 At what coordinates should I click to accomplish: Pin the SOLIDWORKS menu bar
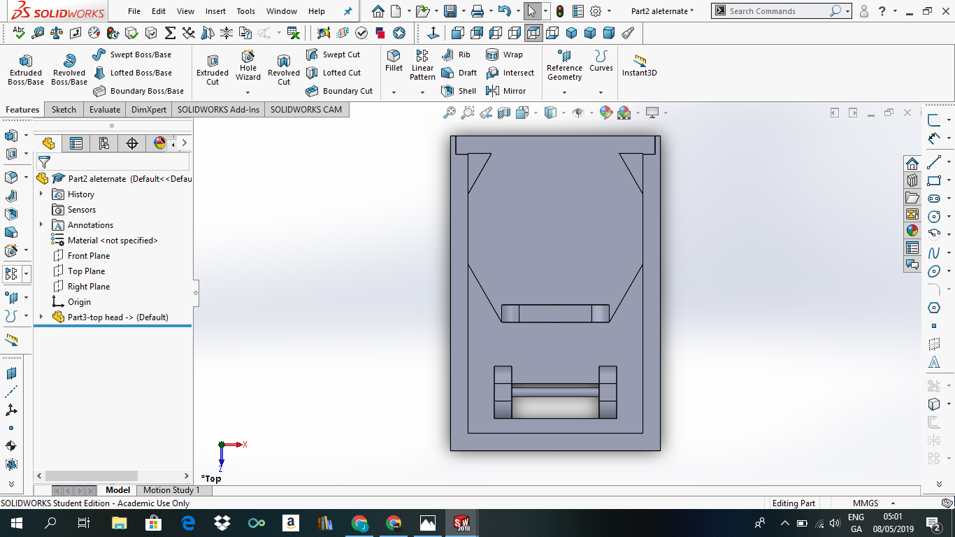(x=347, y=11)
